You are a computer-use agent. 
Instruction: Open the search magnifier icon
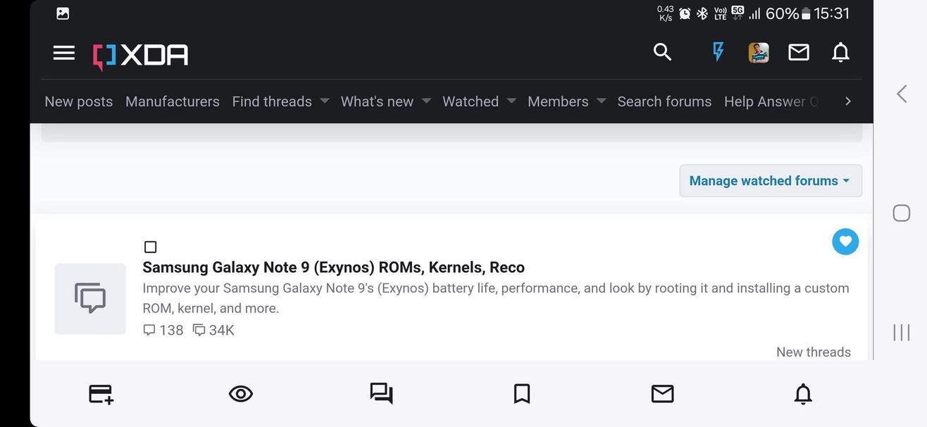(662, 52)
